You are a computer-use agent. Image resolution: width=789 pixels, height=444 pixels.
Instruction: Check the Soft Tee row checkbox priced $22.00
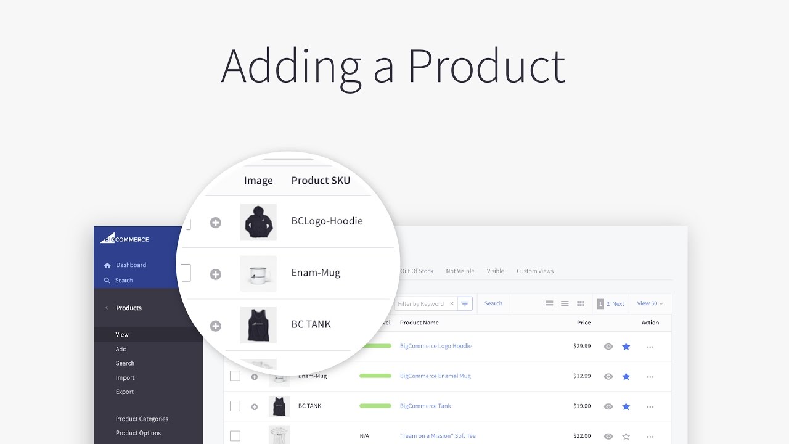(235, 436)
